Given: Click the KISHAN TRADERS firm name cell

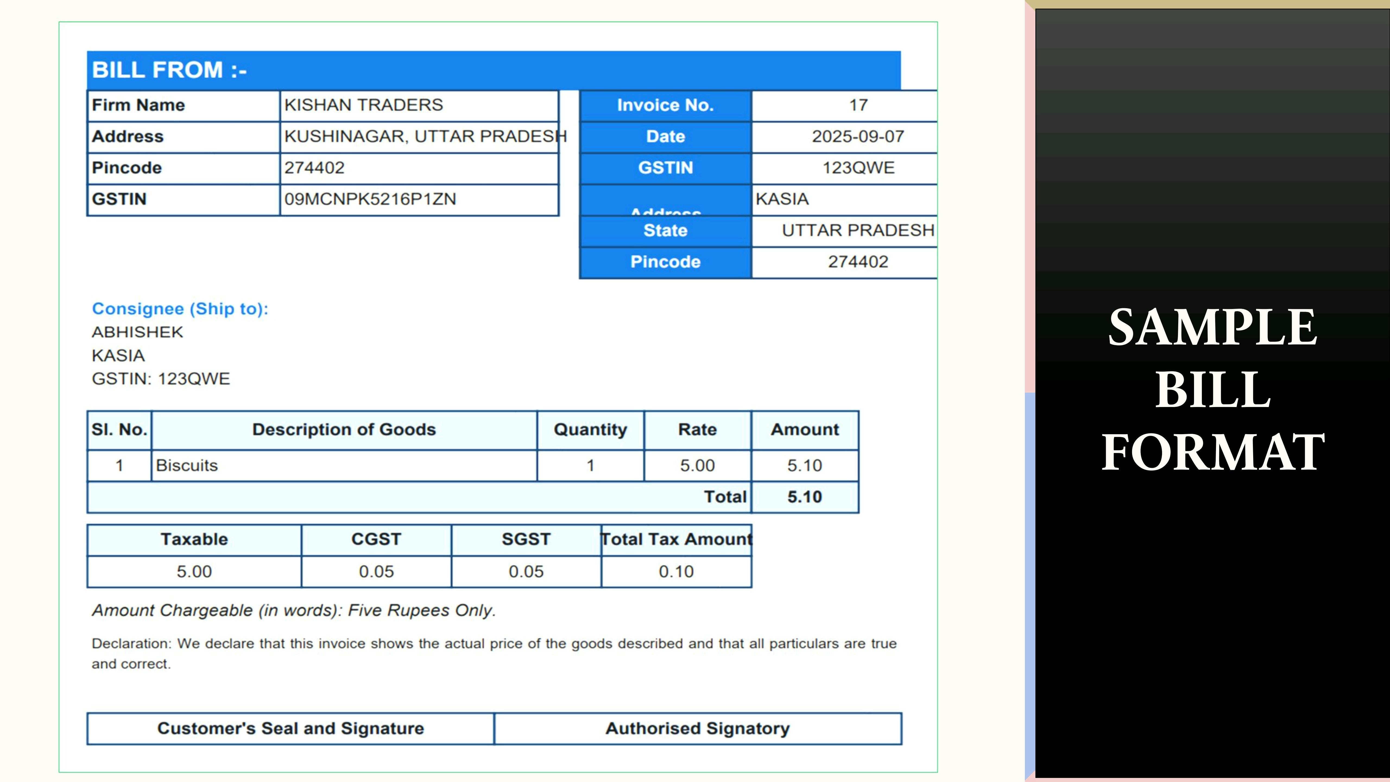Looking at the screenshot, I should (418, 105).
